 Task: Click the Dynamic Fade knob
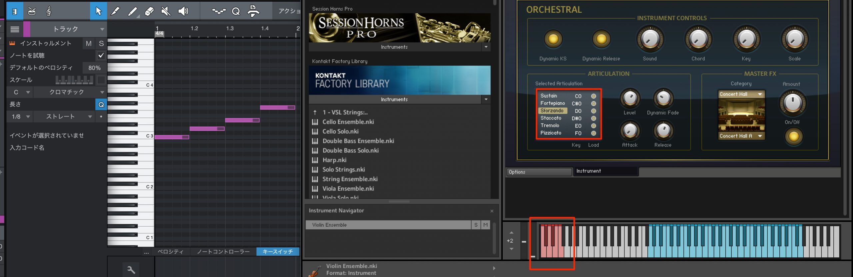(x=663, y=98)
